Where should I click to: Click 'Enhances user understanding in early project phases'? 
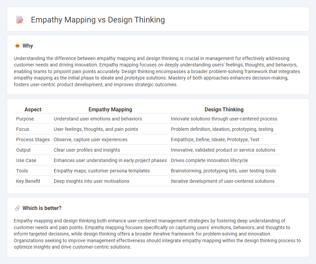coord(110,160)
